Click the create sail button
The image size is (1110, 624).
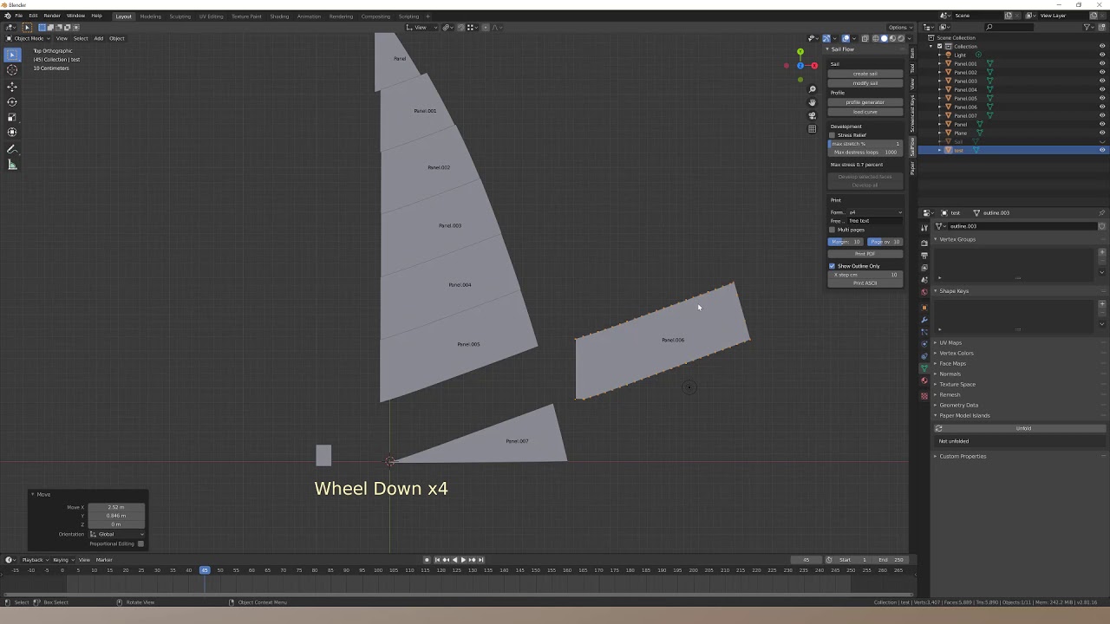click(x=865, y=74)
